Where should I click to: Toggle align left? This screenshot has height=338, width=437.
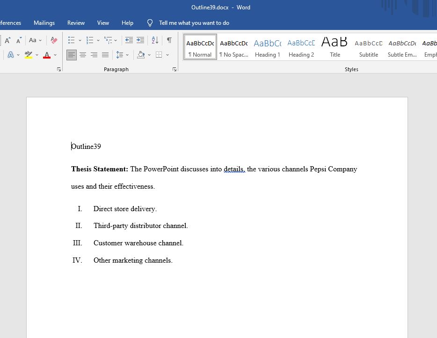(72, 55)
